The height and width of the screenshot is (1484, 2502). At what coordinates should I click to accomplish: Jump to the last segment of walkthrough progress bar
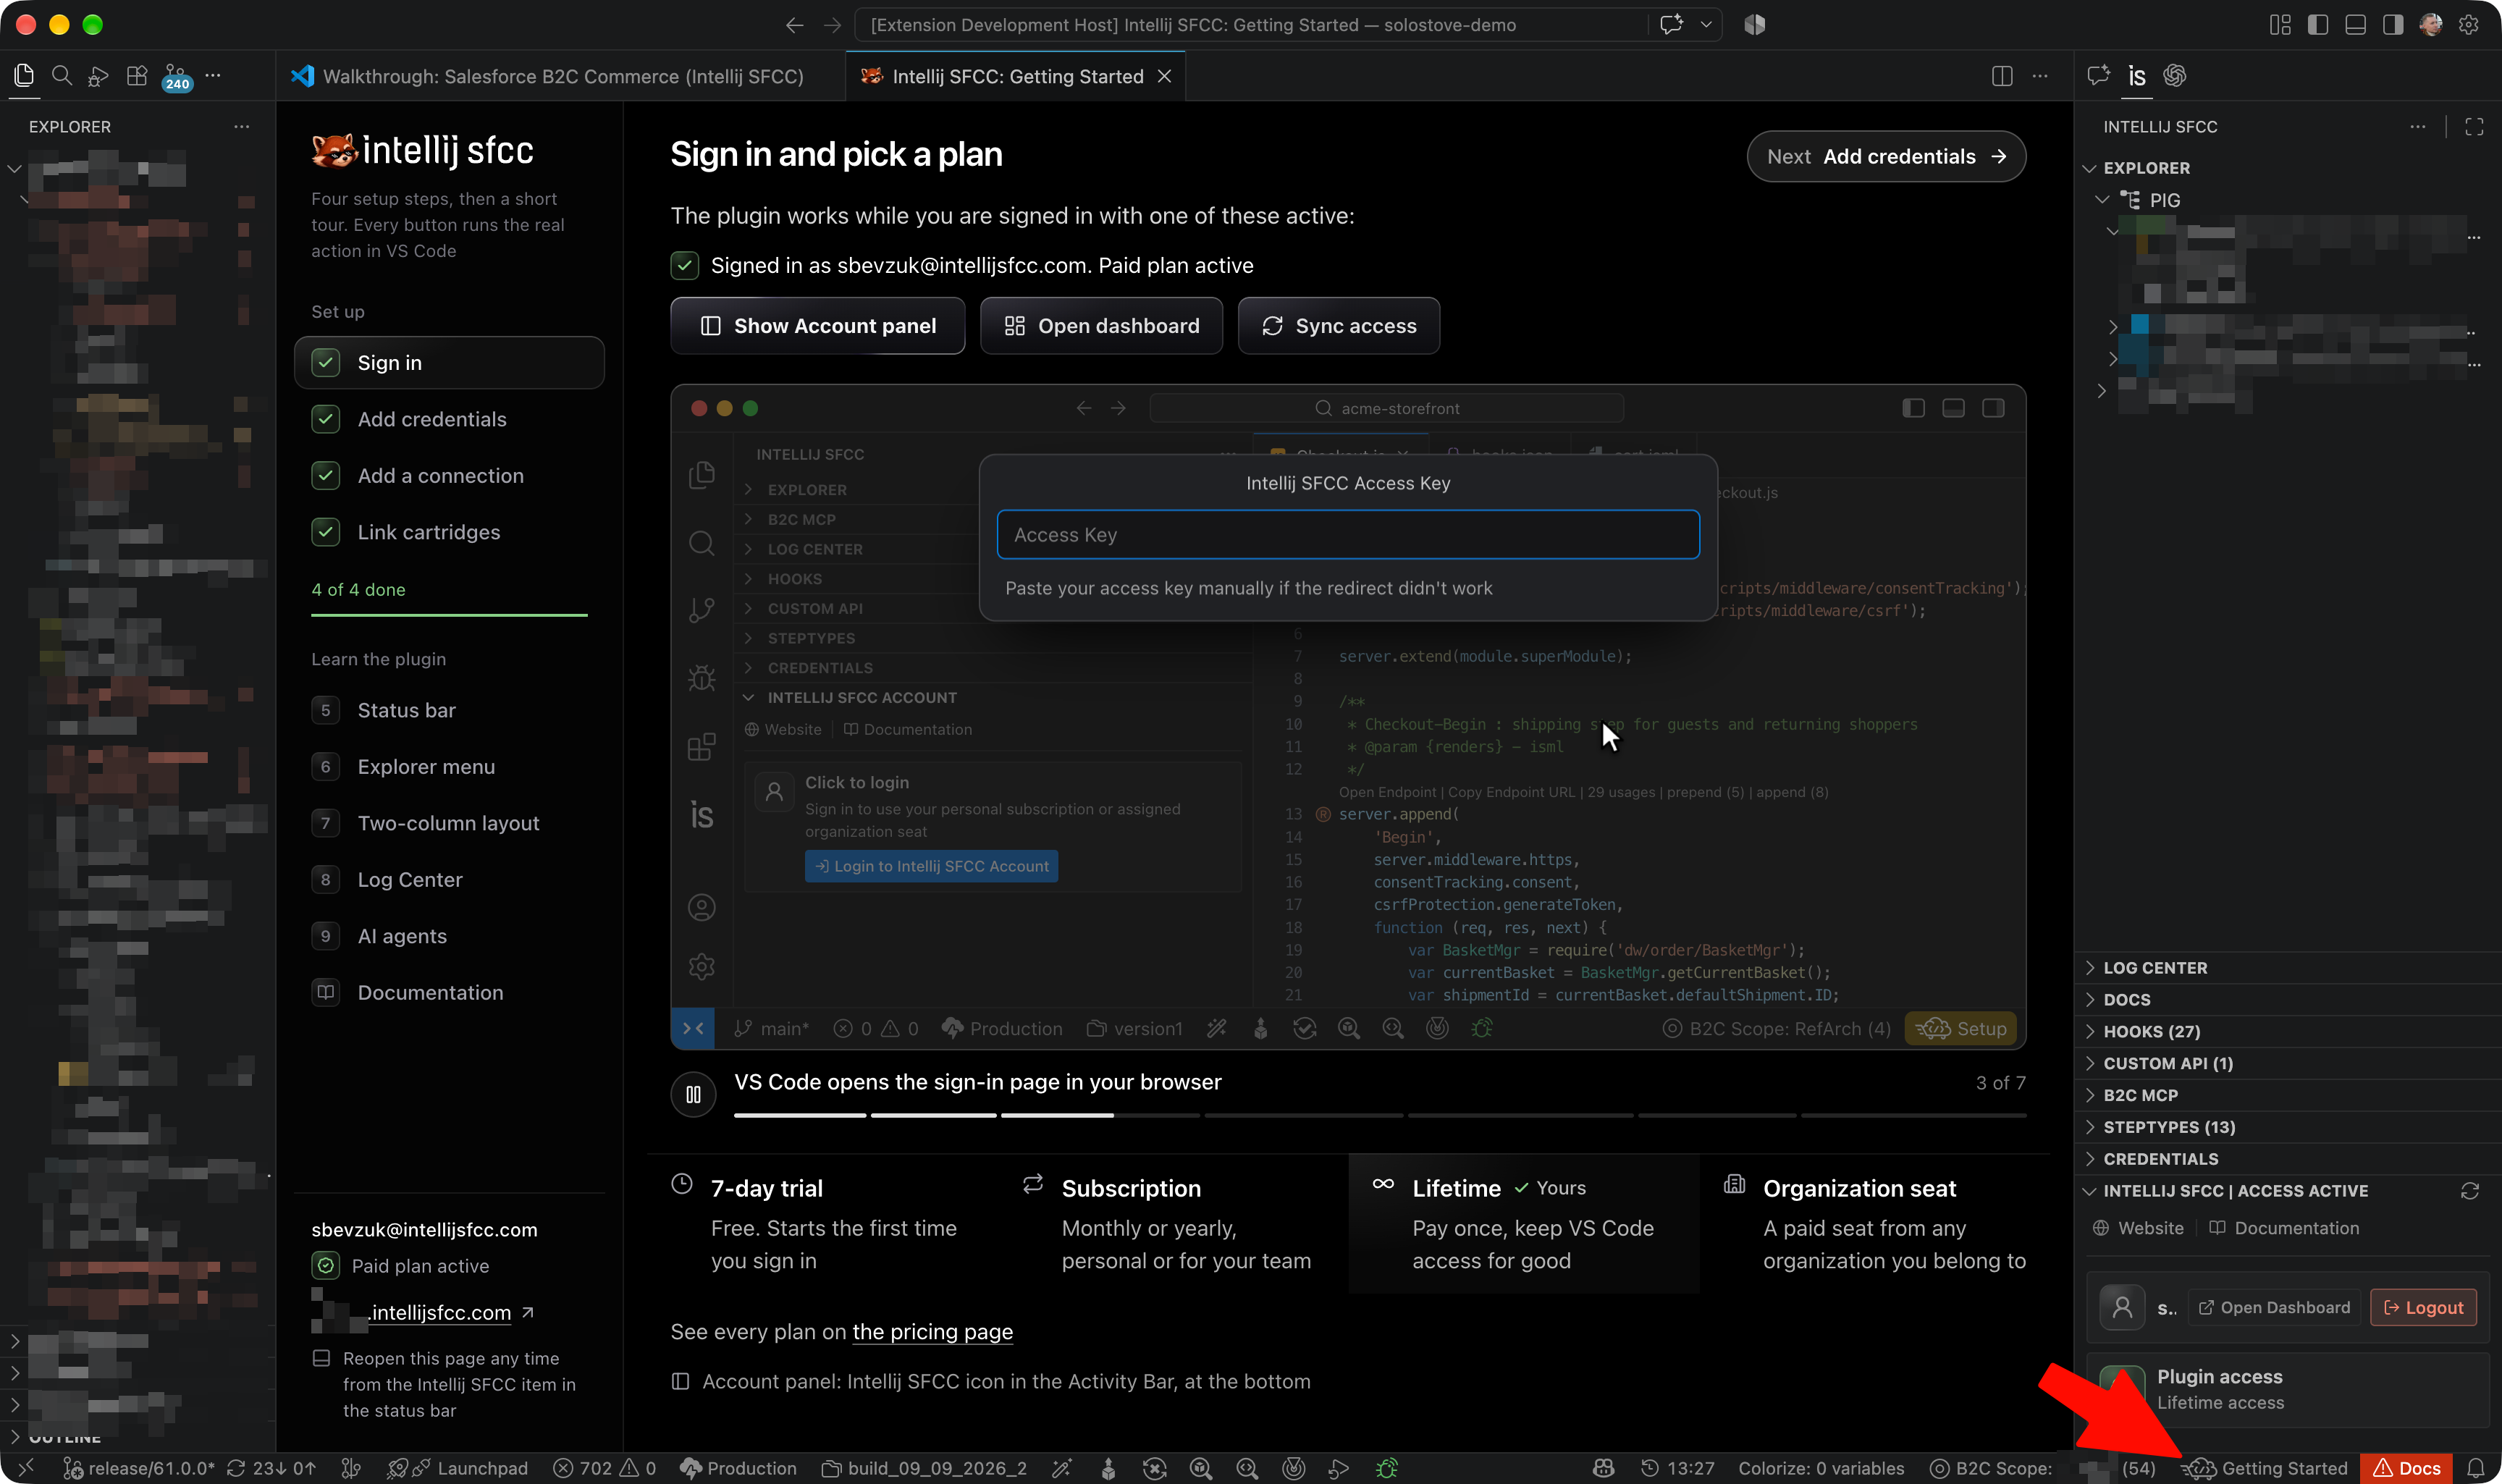point(1913,1115)
